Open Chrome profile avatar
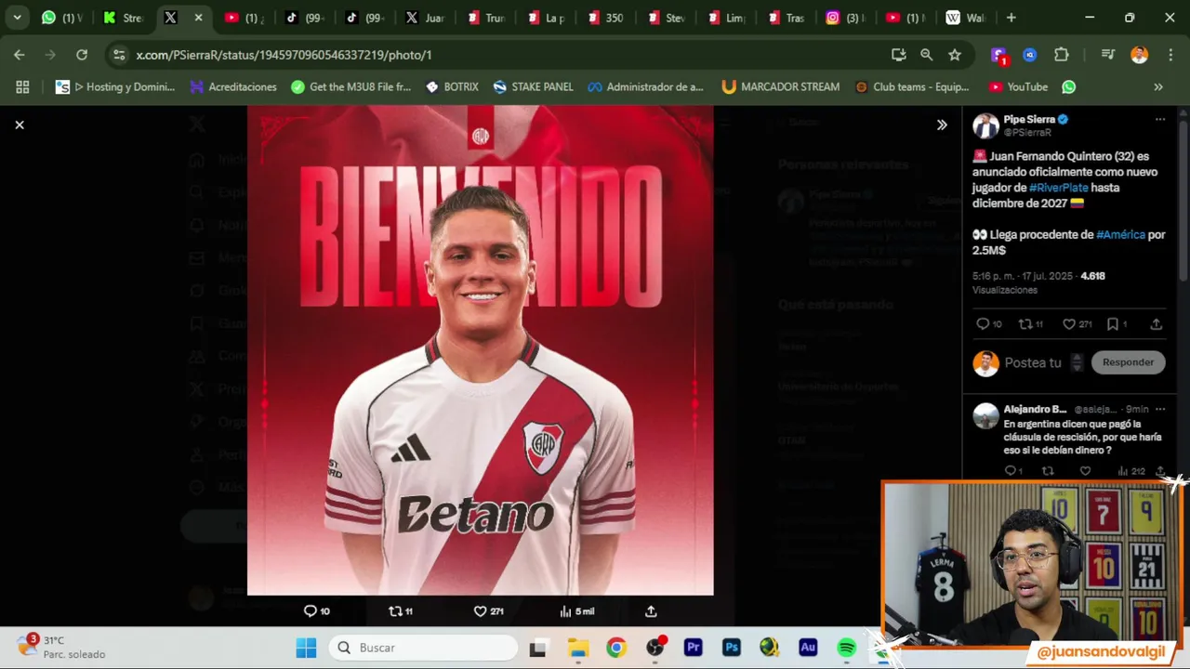This screenshot has height=669, width=1190. (x=1139, y=55)
